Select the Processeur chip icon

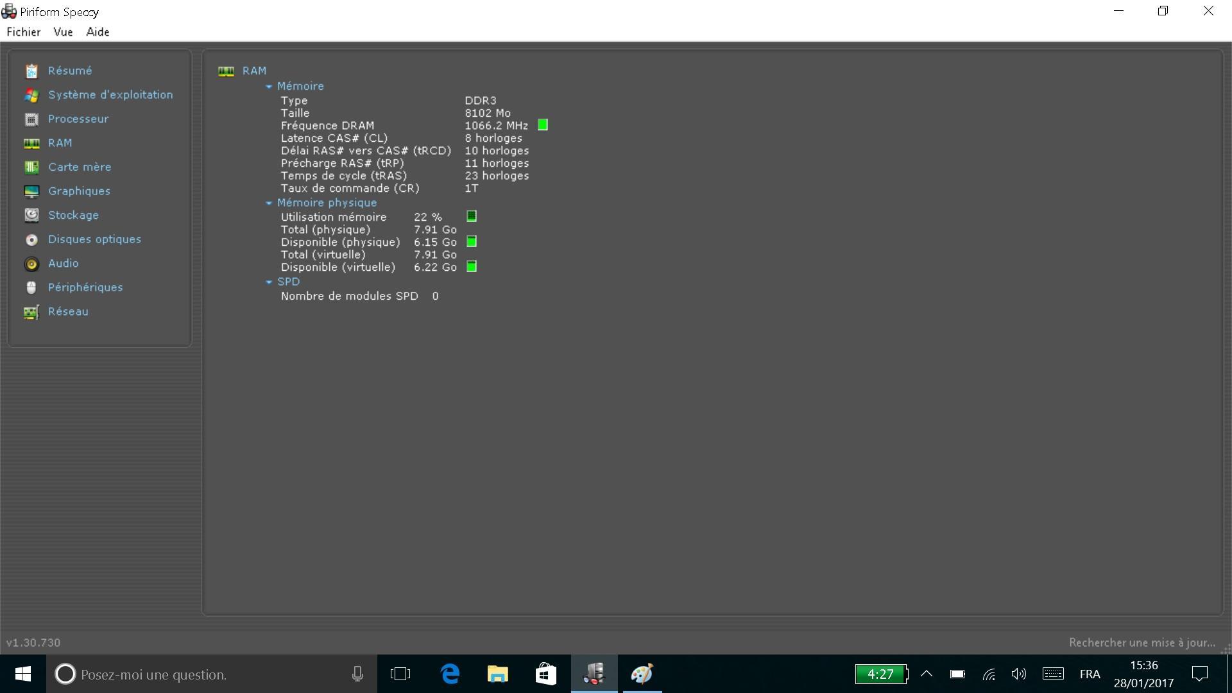[31, 119]
